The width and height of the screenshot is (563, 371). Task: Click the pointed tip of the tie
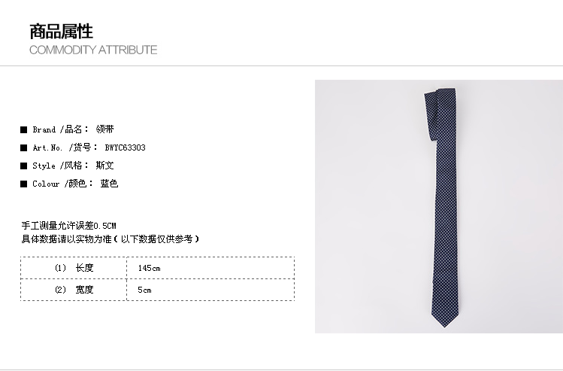point(445,321)
